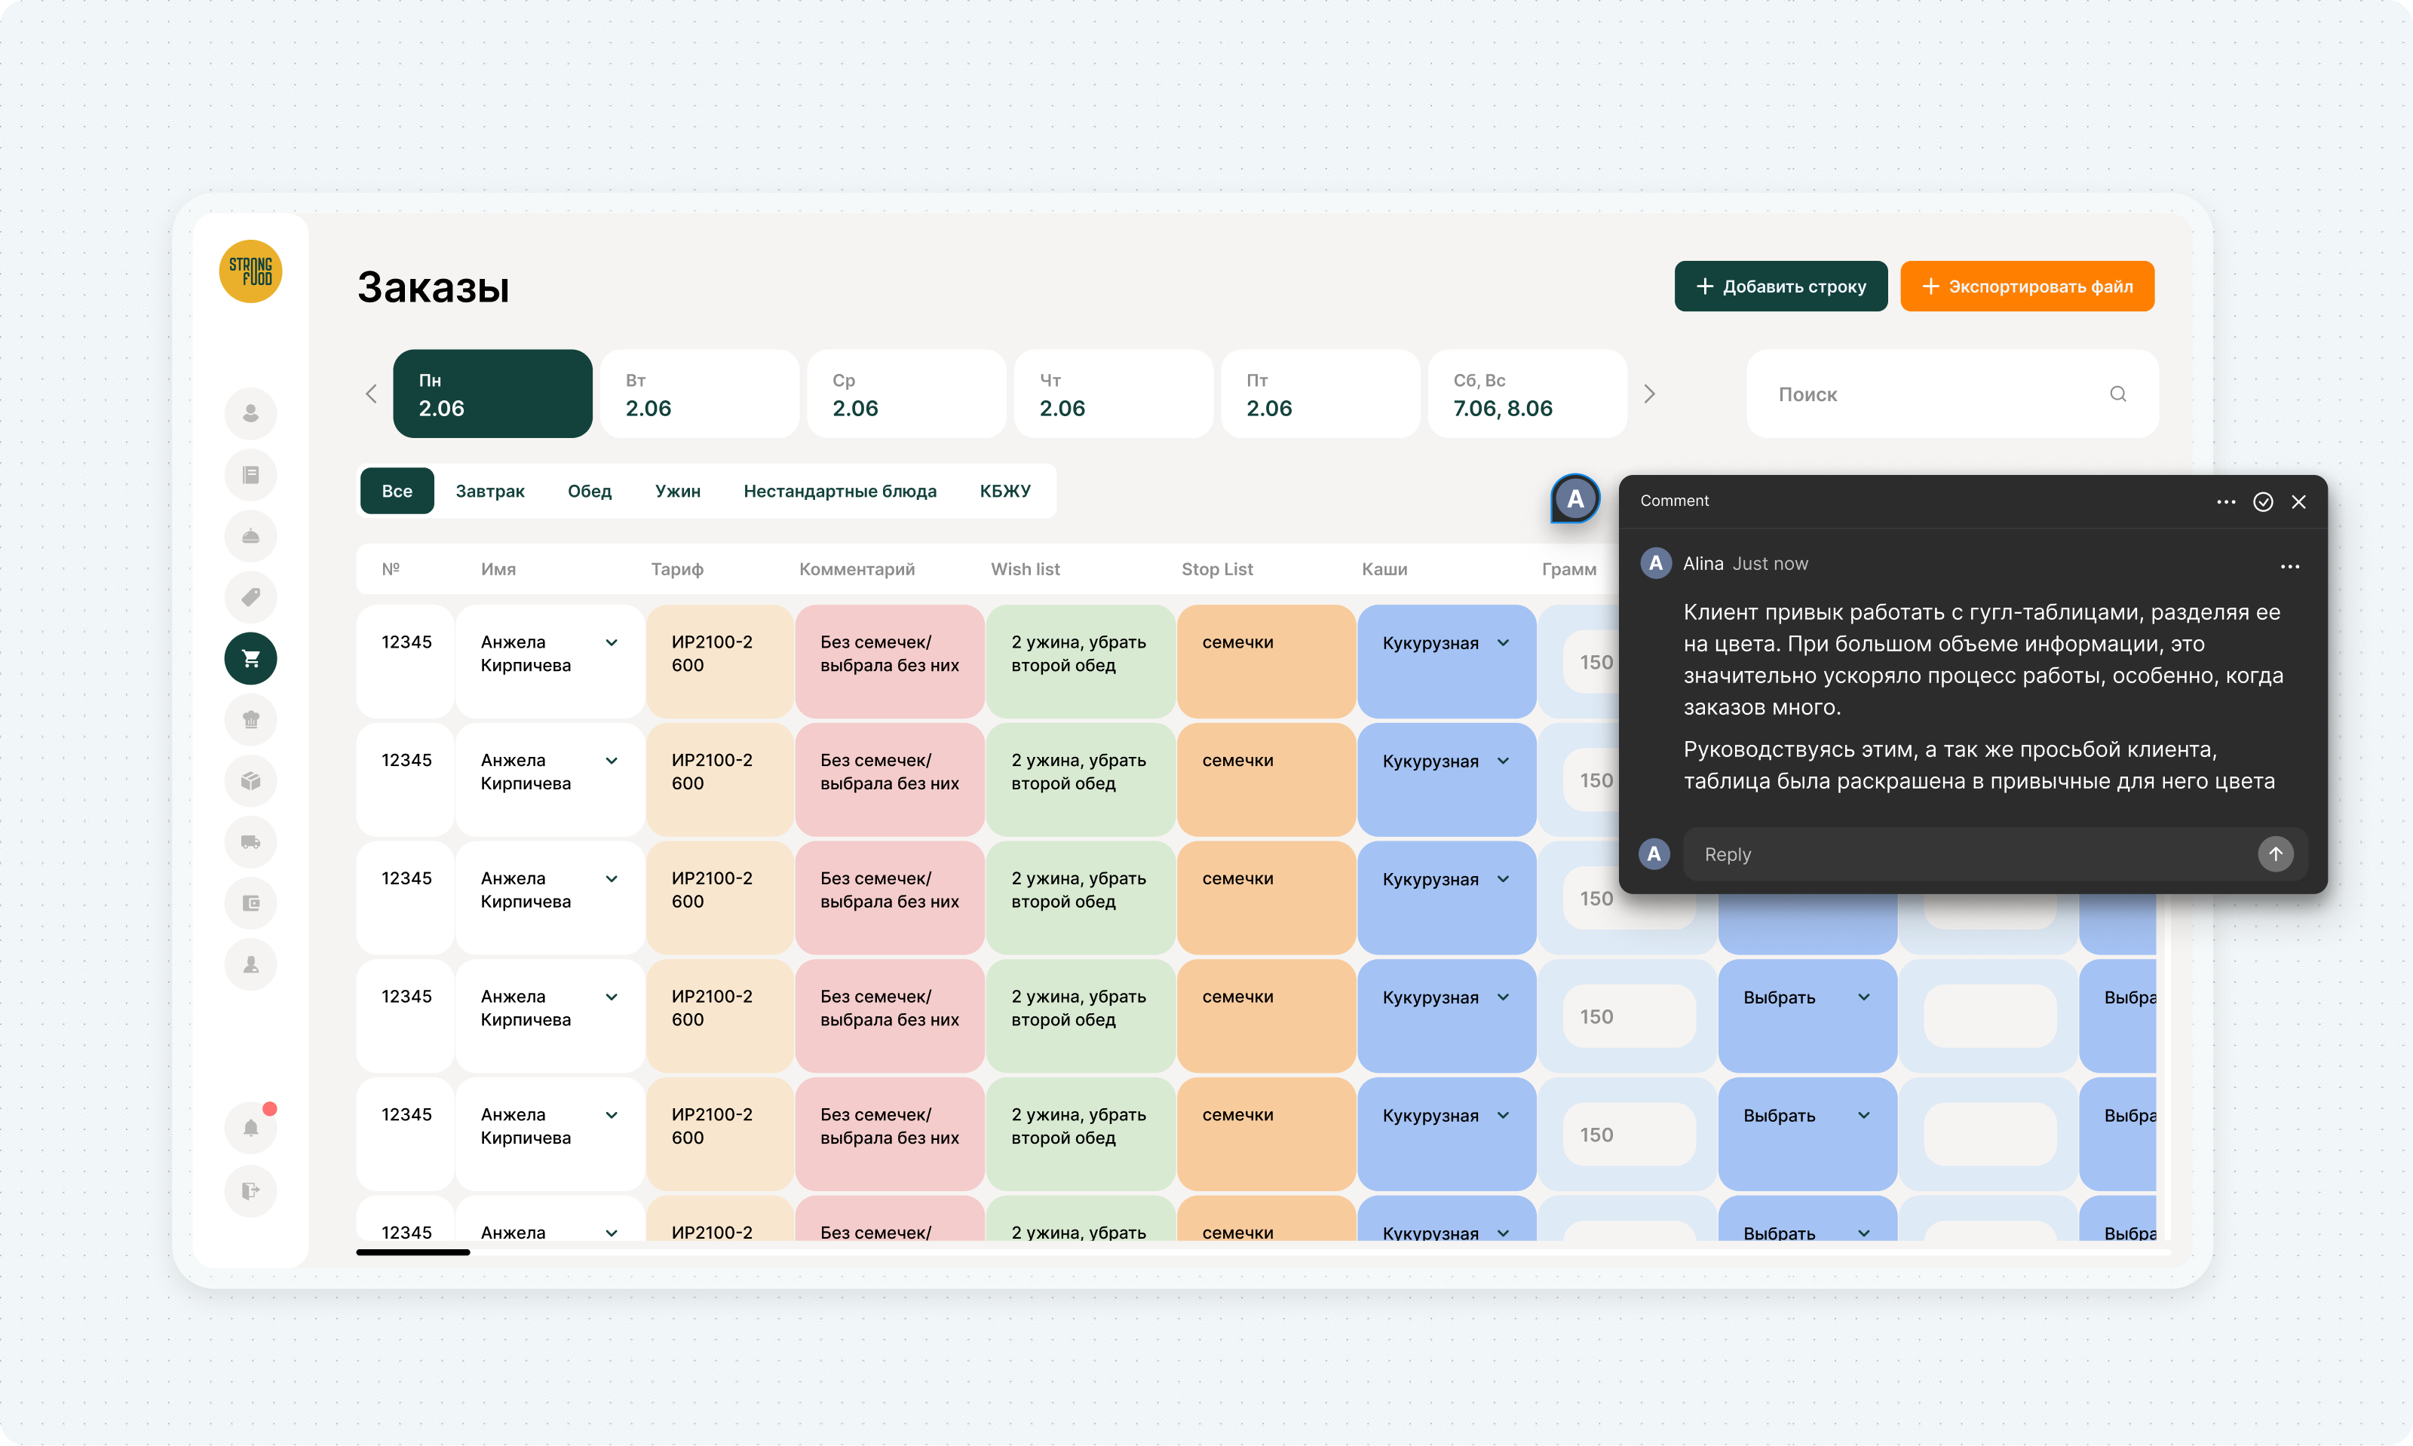Open the wallet payments section
The width and height of the screenshot is (2413, 1446).
(x=250, y=903)
